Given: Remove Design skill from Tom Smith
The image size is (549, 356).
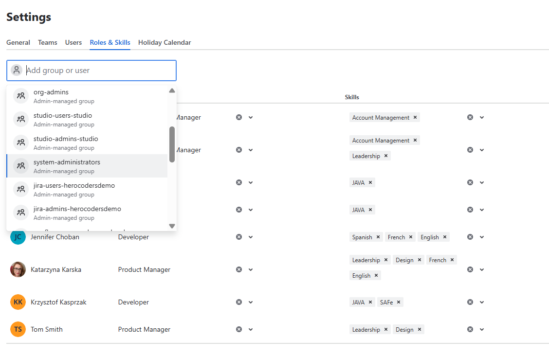Looking at the screenshot, I should coord(420,329).
